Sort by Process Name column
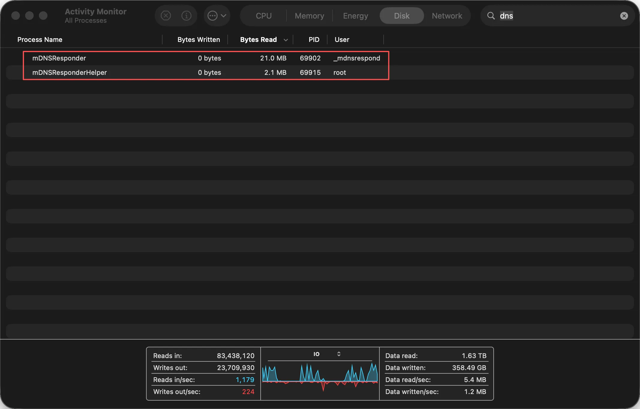This screenshot has height=409, width=640. tap(40, 40)
